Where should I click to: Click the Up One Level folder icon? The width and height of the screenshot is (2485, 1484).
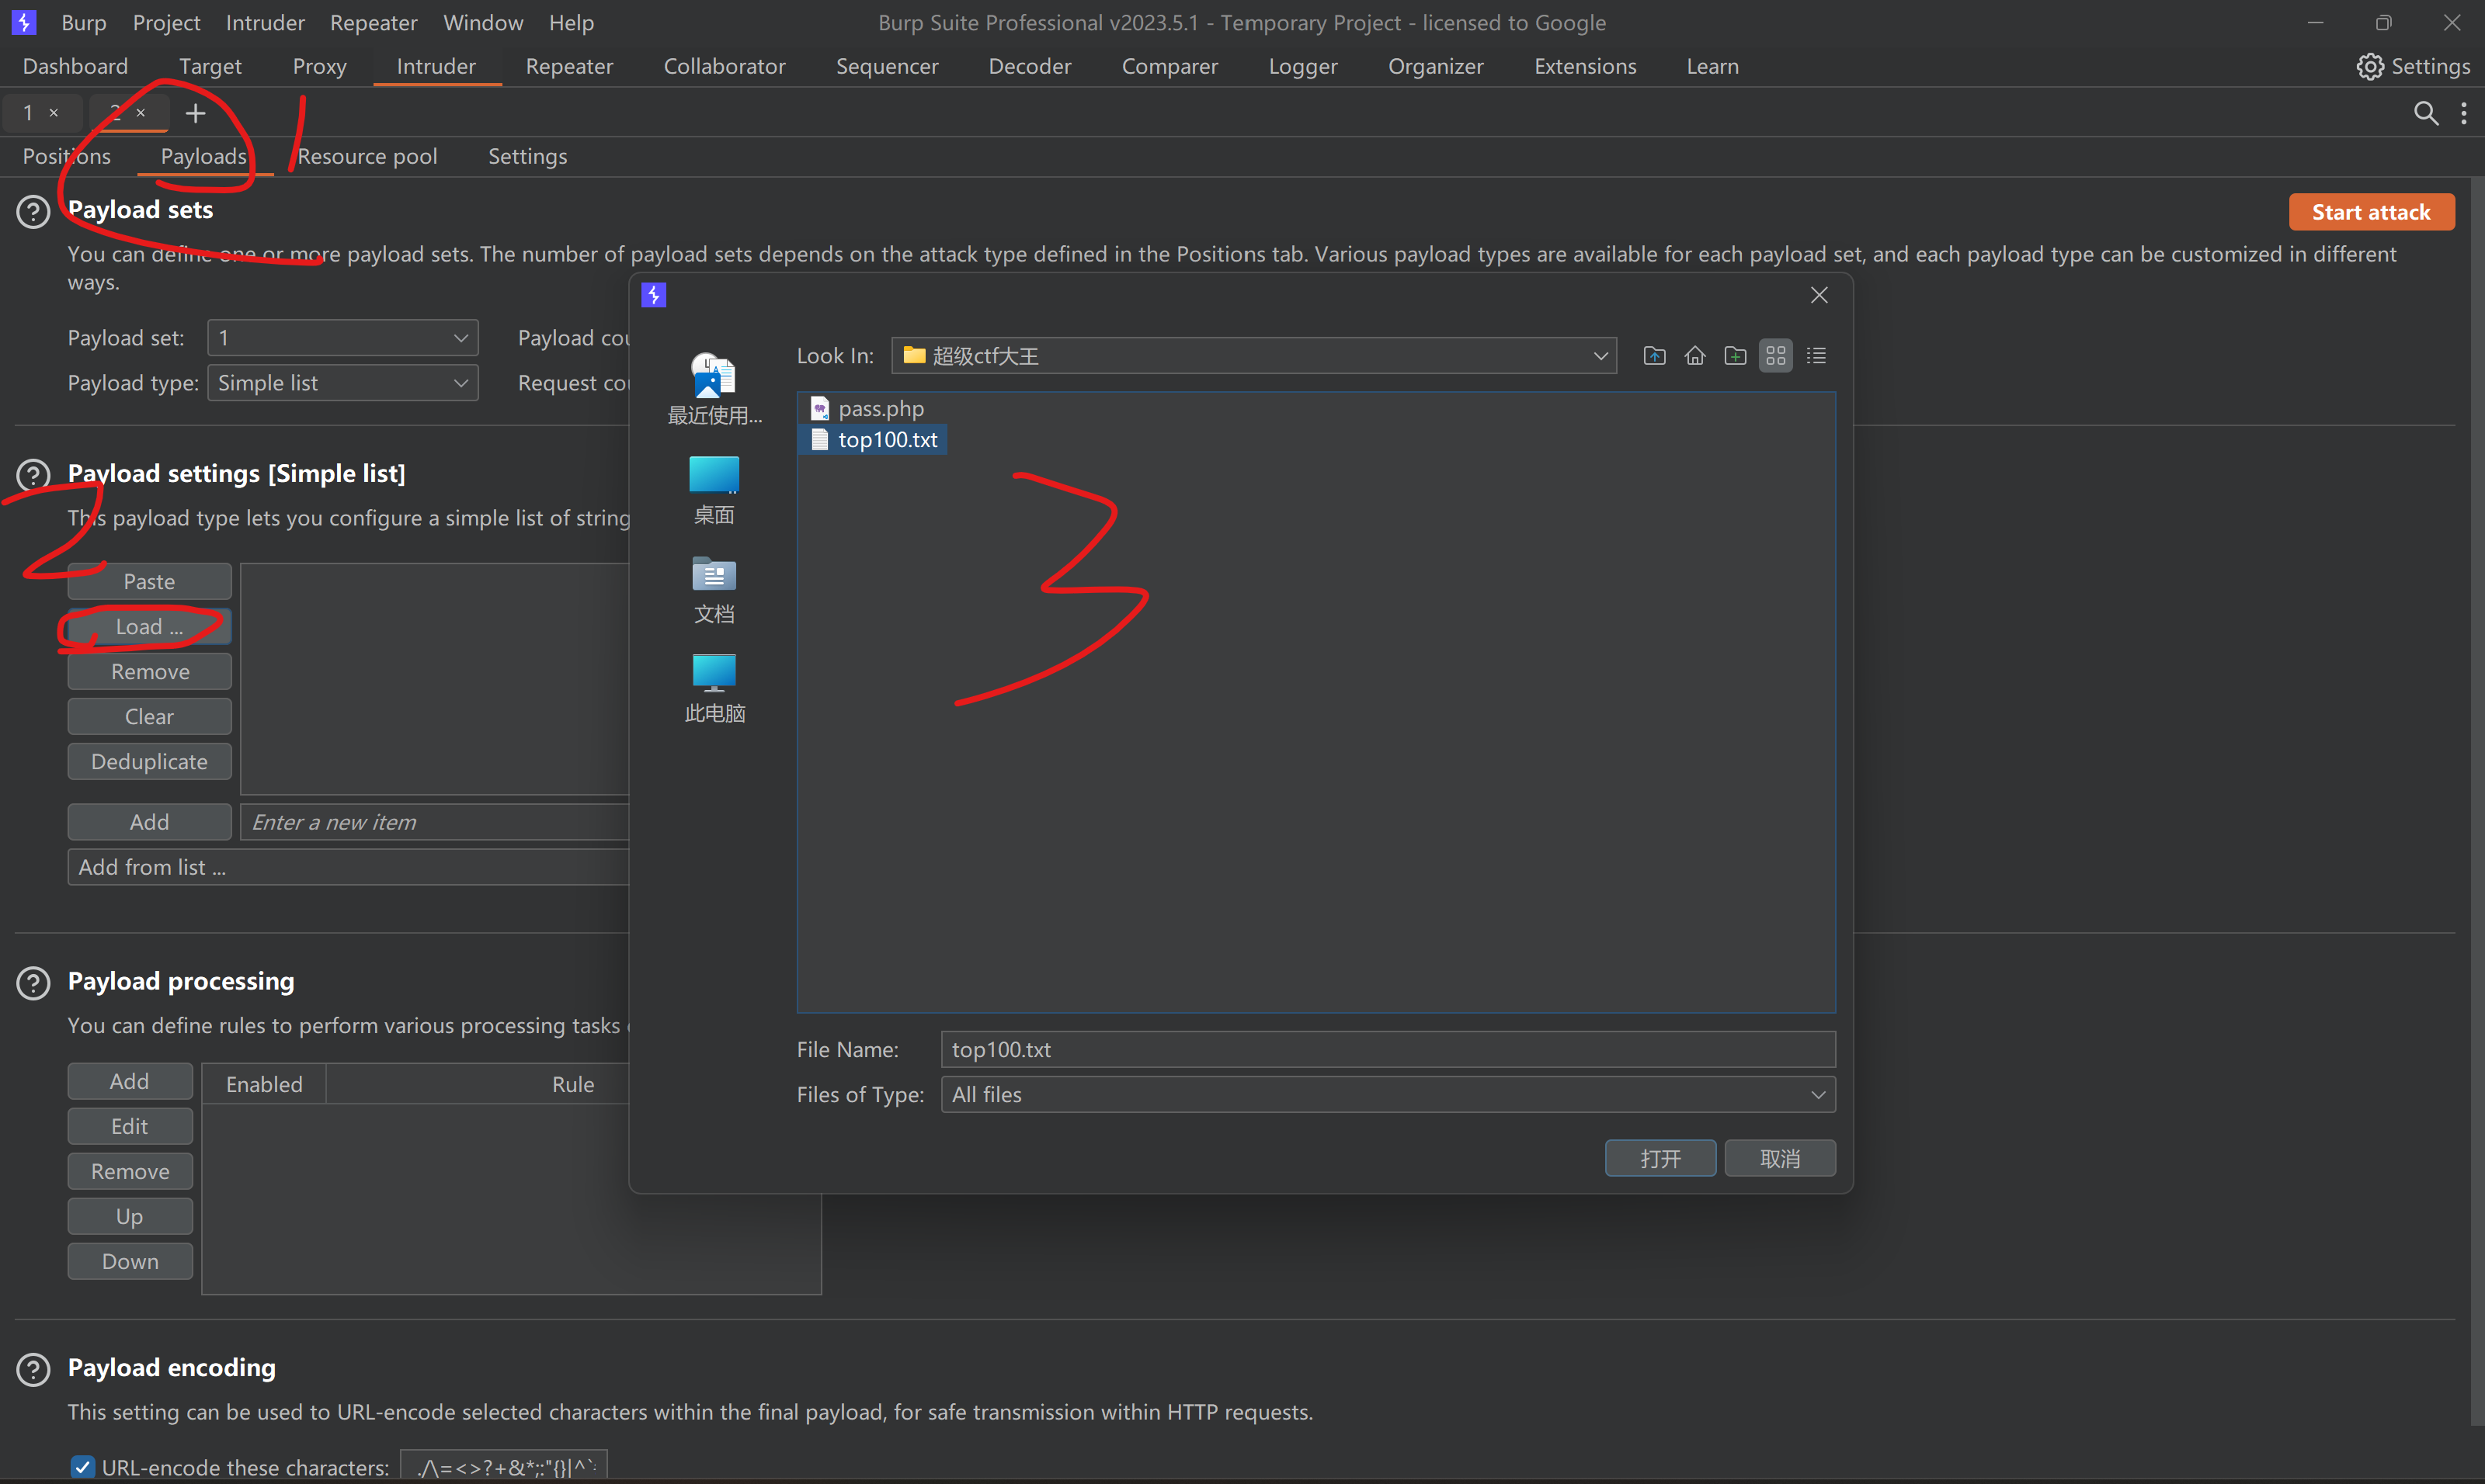(1653, 355)
